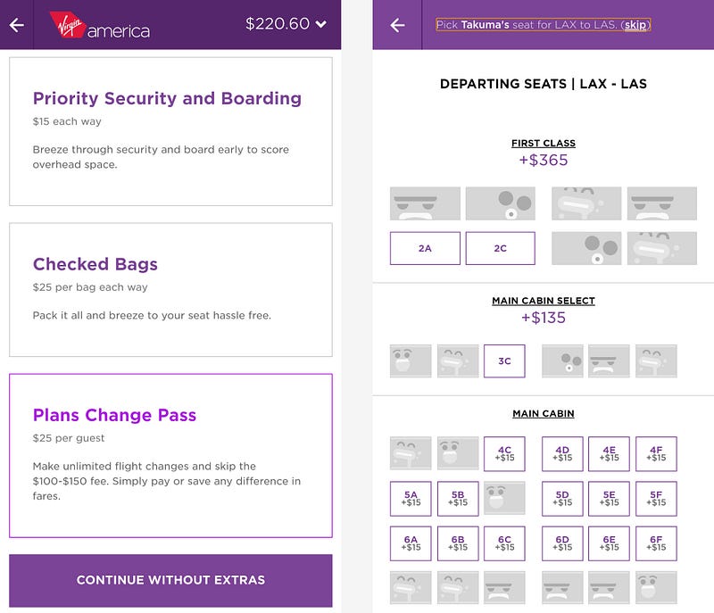Screen dimensions: 714x613
Task: Choose seat 5E in Main Cabin
Action: click(x=609, y=499)
